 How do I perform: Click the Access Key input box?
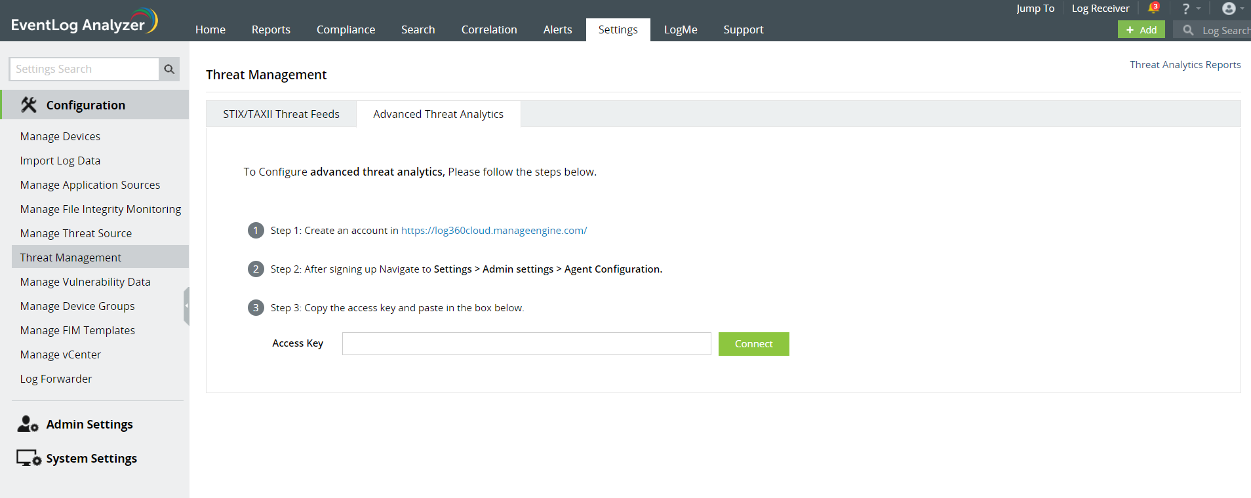[526, 343]
